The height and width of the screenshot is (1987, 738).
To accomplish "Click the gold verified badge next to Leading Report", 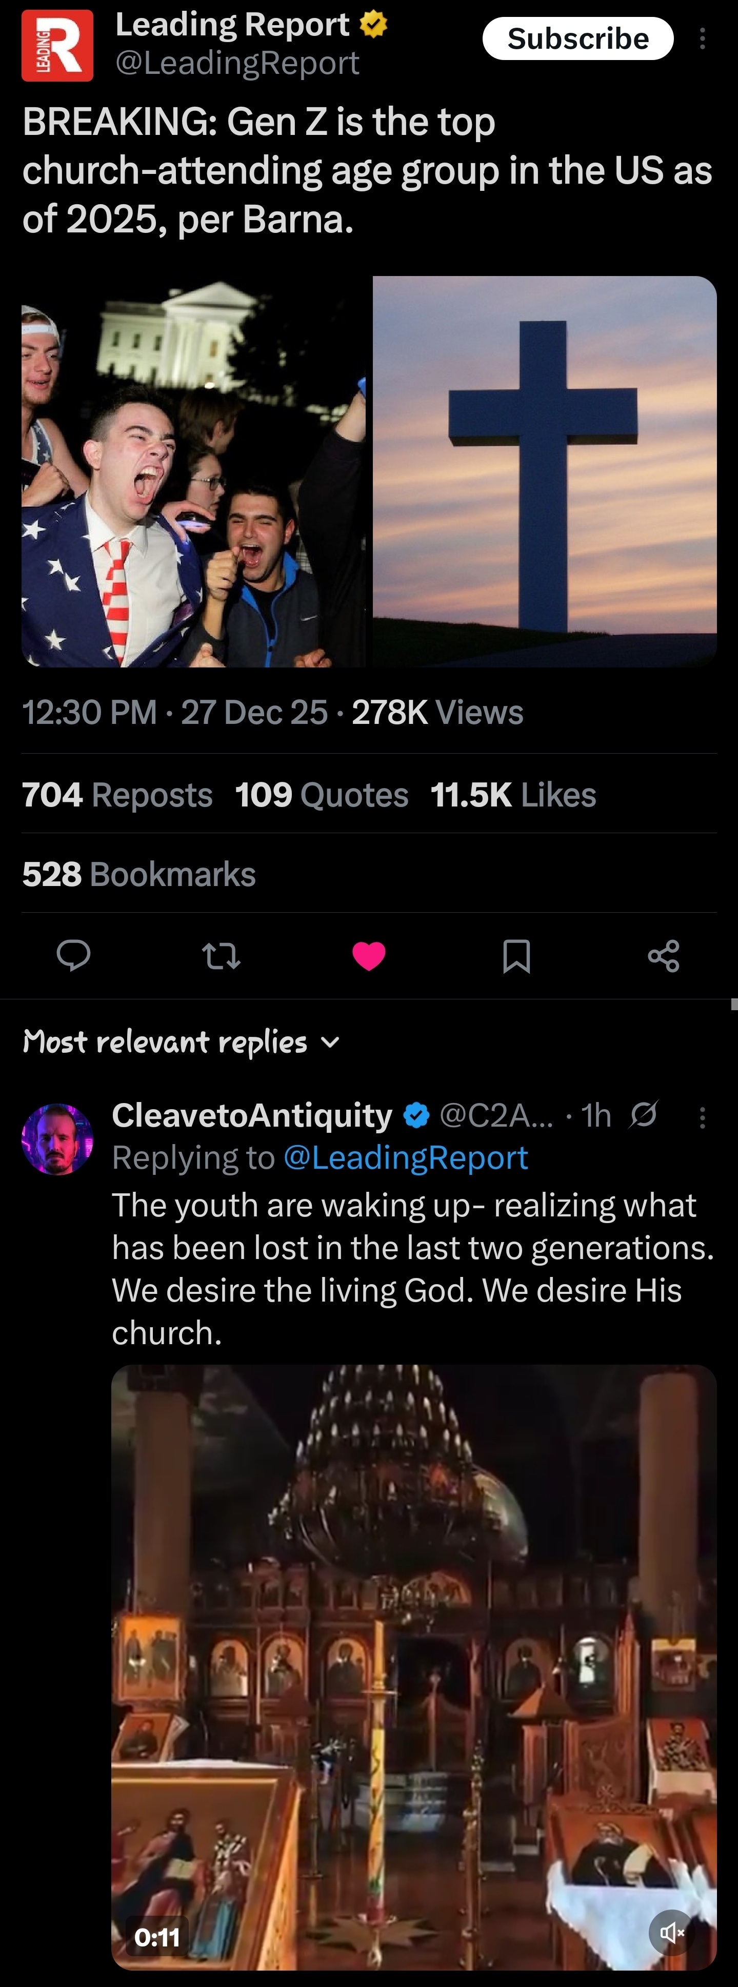I will point(374,25).
